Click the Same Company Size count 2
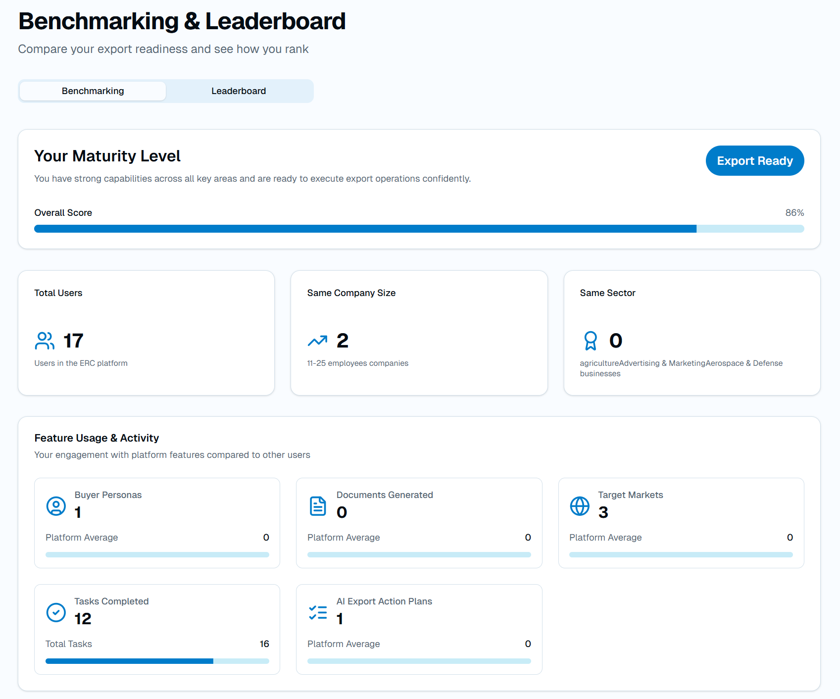The width and height of the screenshot is (840, 699). click(x=343, y=341)
